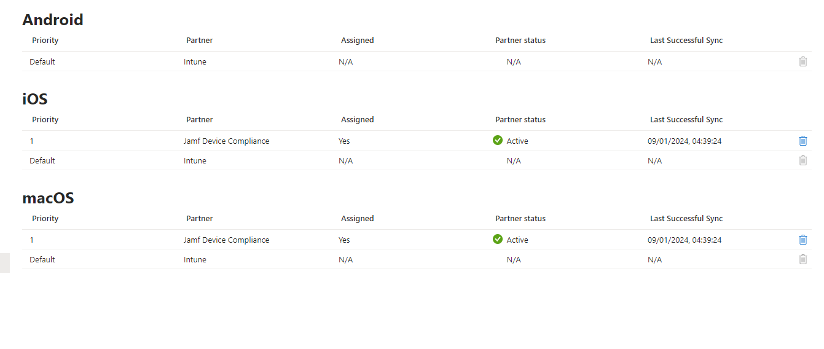
Task: Delete the iOS Jamf Device Compliance partner
Action: click(802, 141)
